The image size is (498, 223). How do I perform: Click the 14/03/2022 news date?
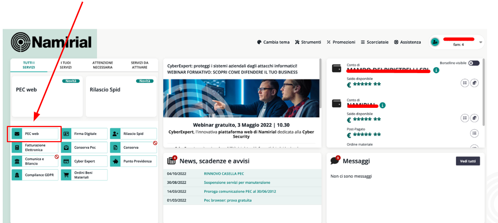(x=178, y=191)
